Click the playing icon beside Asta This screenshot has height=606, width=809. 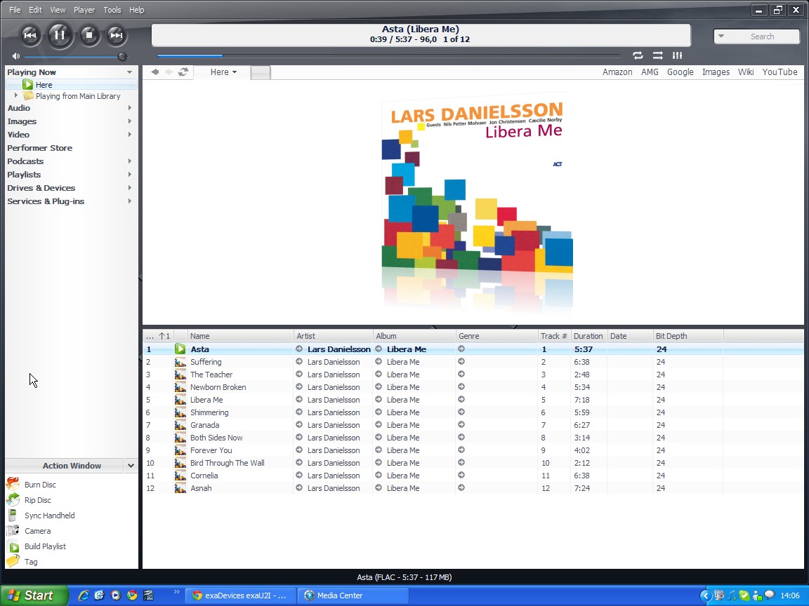pyautogui.click(x=180, y=349)
